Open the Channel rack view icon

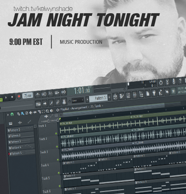coord(128,95)
